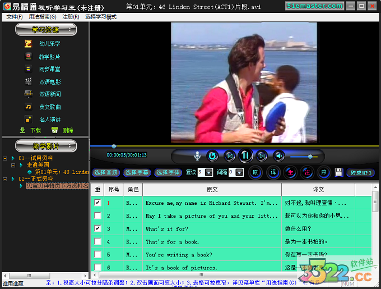Skip to the next sentence
The height and width of the screenshot is (289, 381).
pyautogui.click(x=262, y=156)
